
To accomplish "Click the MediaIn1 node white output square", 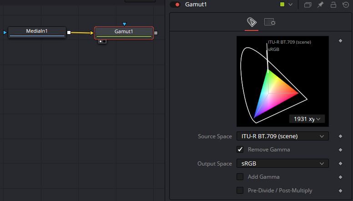I will pos(69,32).
